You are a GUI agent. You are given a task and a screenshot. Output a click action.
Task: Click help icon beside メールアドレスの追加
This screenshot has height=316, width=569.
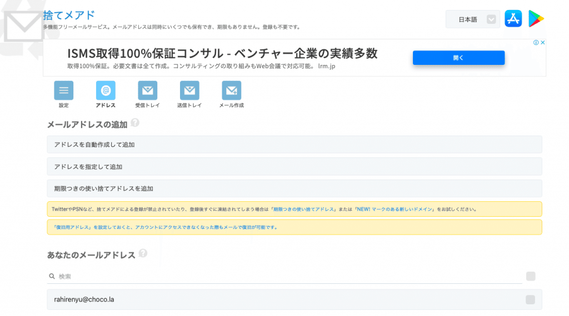[135, 123]
